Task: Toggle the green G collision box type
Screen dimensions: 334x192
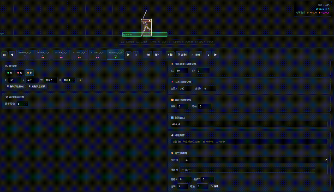Action: coord(9,73)
